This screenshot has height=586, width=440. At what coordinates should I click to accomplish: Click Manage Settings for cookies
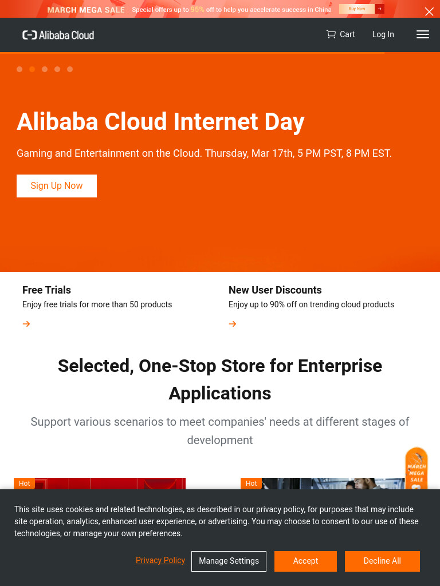tap(229, 561)
